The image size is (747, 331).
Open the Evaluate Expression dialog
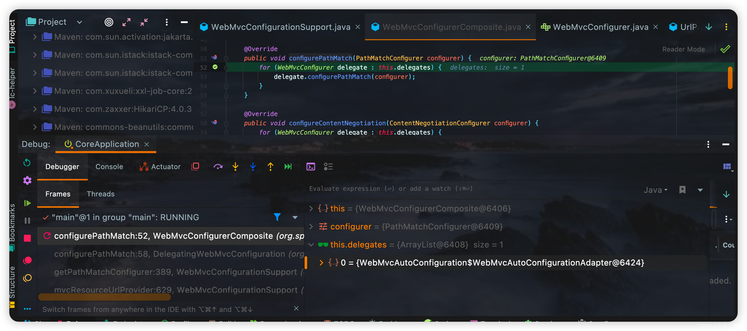(311, 167)
